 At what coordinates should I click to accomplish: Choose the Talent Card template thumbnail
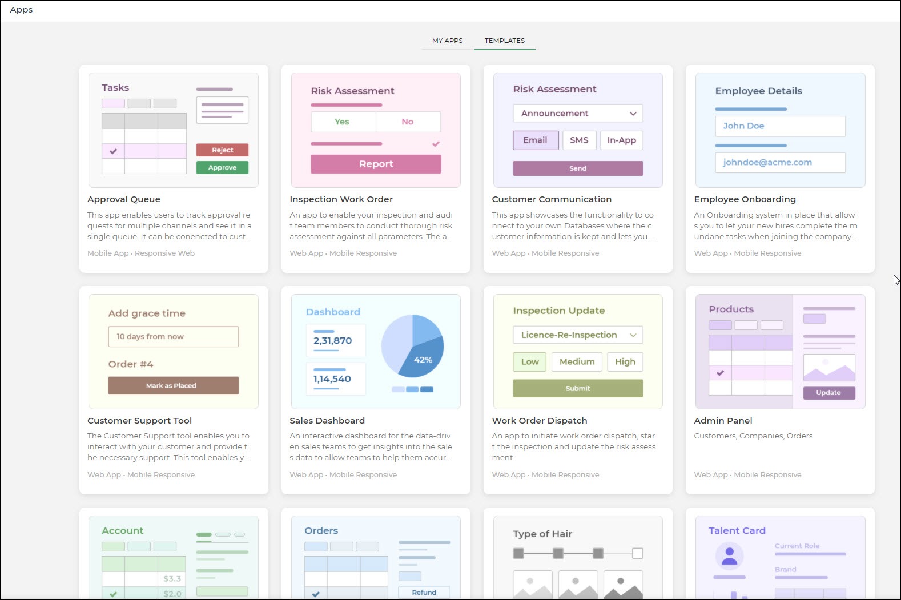(x=780, y=557)
